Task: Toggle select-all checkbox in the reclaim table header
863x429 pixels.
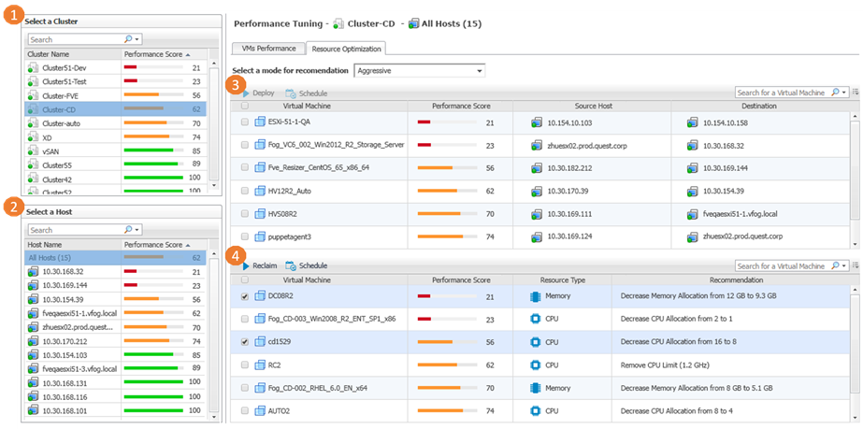Action: coord(244,280)
